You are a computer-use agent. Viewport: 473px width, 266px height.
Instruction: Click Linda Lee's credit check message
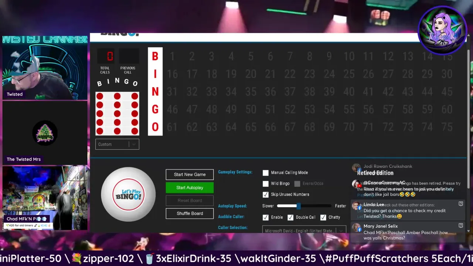(404, 214)
